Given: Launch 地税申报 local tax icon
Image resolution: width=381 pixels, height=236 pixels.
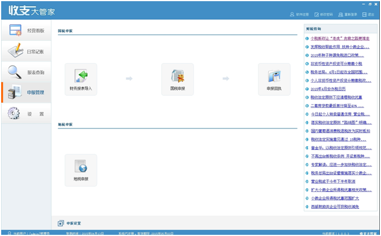Looking at the screenshot, I should coord(81,169).
